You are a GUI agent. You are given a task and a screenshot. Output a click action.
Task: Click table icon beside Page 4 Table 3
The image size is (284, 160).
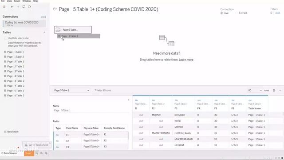click(x=5, y=86)
